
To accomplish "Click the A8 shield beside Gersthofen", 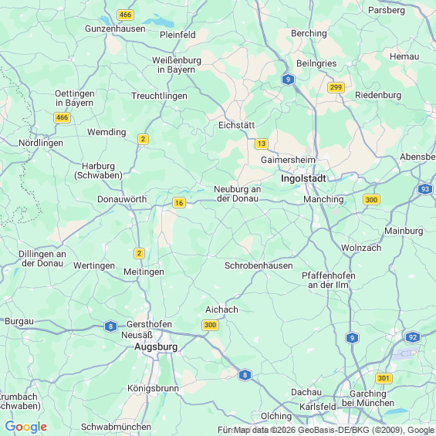I will 110,326.
